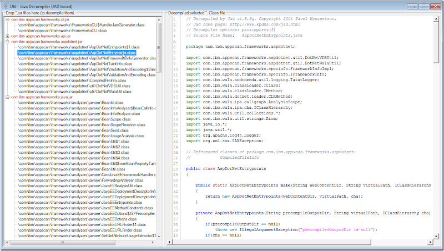The image size is (444, 251).
Task: Click 'public class AspDotNetEntrypoints' code line
Action: tap(226, 169)
